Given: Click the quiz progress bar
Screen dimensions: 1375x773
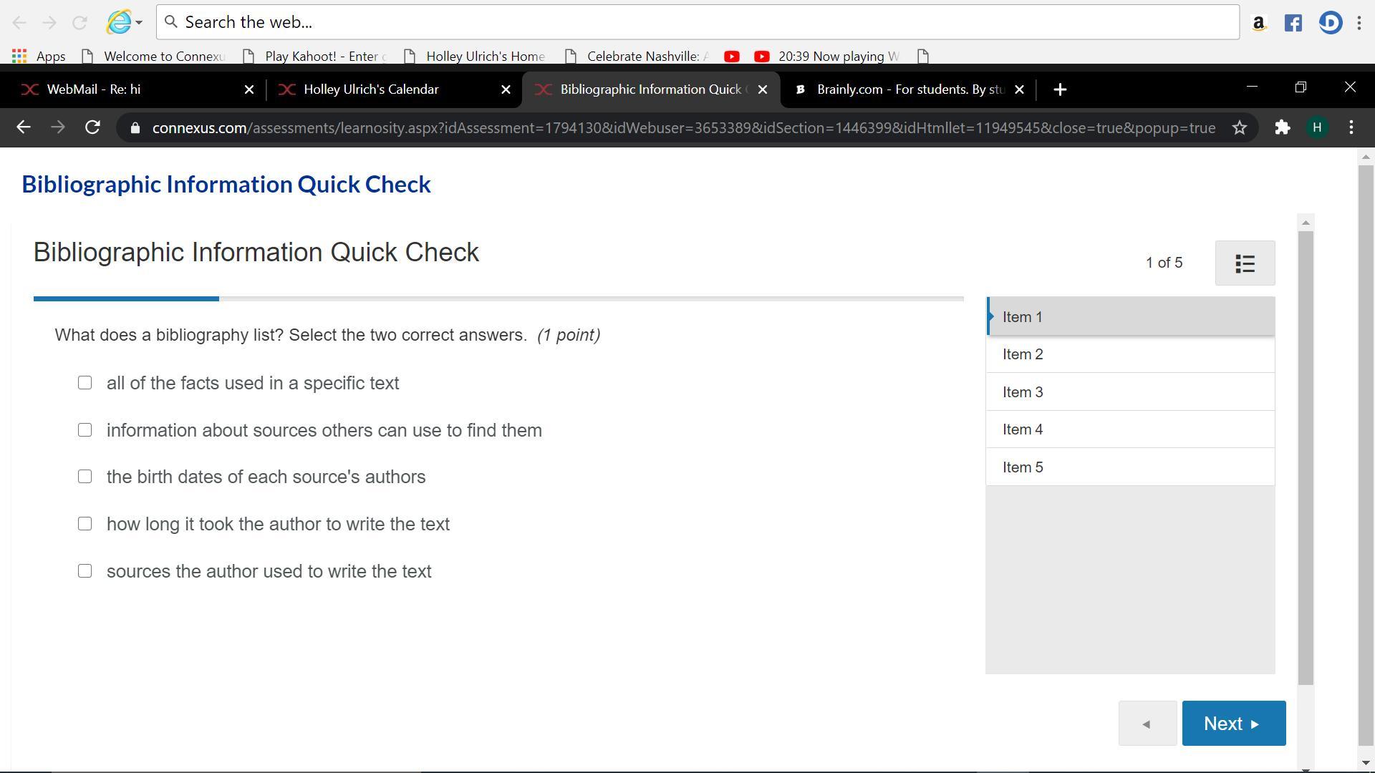Looking at the screenshot, I should 498,298.
